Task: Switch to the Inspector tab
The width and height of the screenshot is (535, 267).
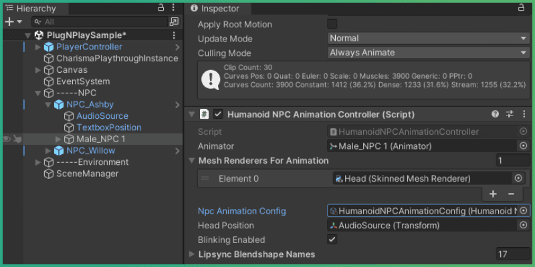Action: 215,8
